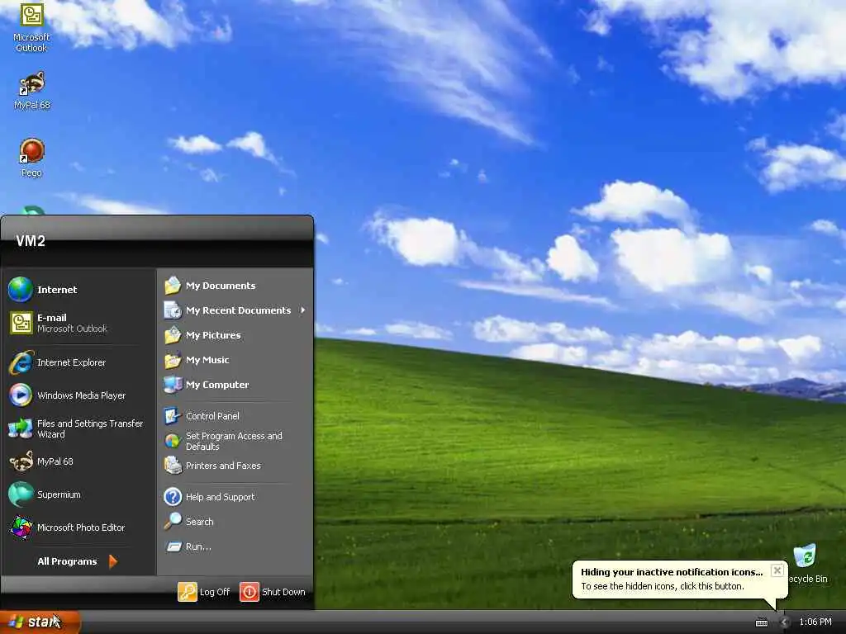846x634 pixels.
Task: Click the Supermium text label
Action: click(x=59, y=494)
